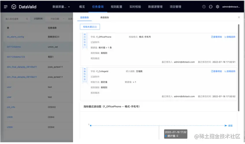
Task: View 查看明细 for F_OfficePhone rule
Action: pyautogui.click(x=216, y=37)
